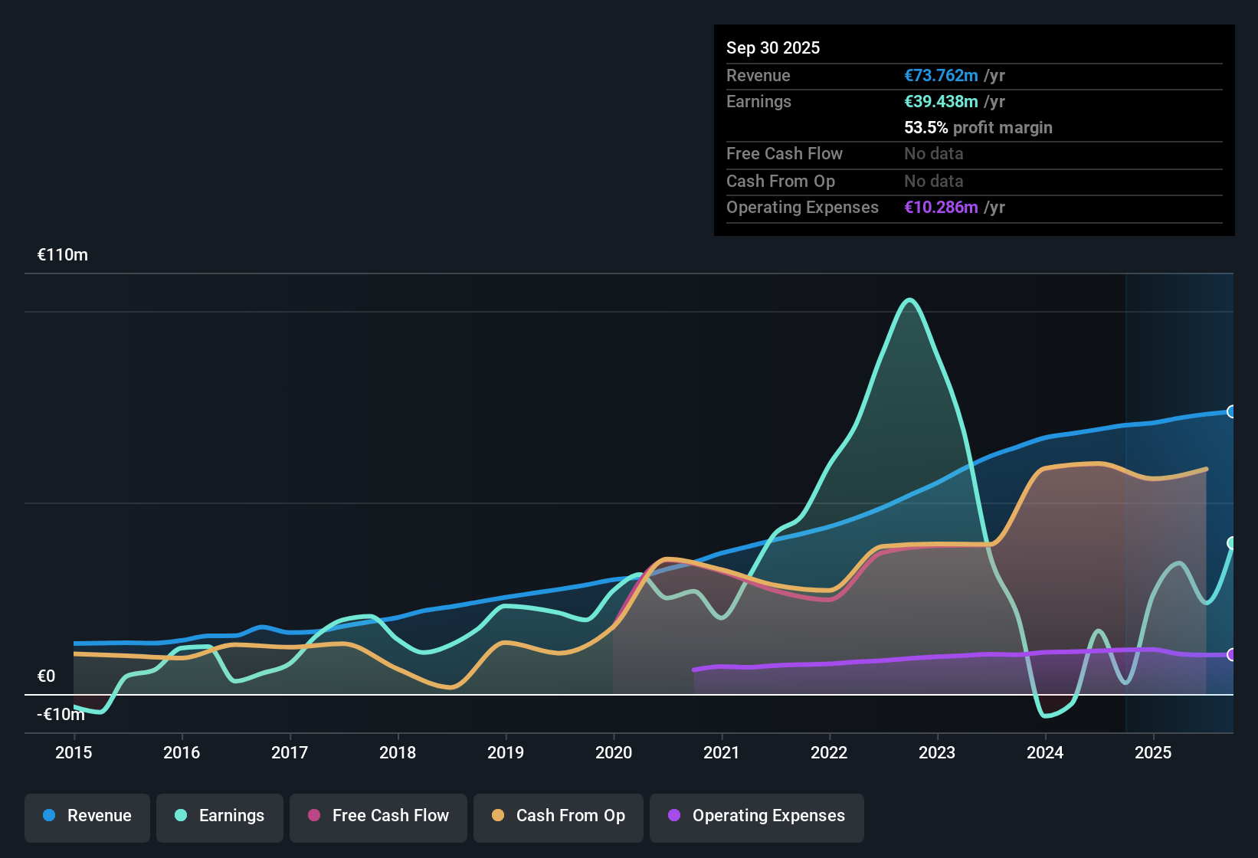The width and height of the screenshot is (1258, 858).
Task: Click the Earnings color swatch in legend
Action: pyautogui.click(x=181, y=816)
